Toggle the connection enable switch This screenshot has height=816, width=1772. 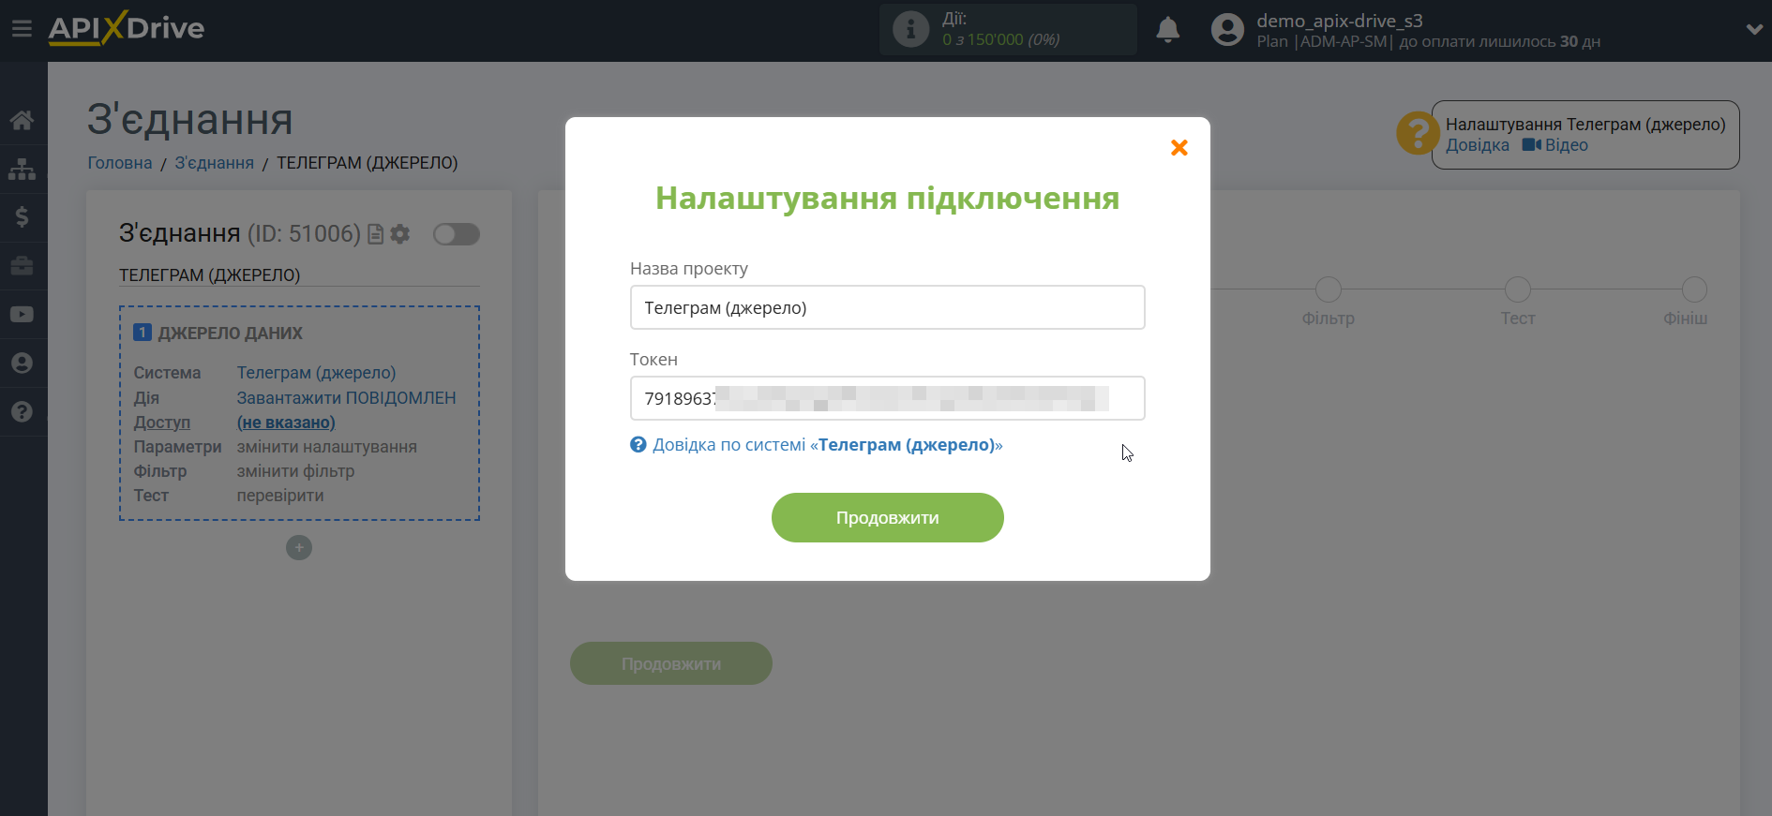click(x=457, y=234)
